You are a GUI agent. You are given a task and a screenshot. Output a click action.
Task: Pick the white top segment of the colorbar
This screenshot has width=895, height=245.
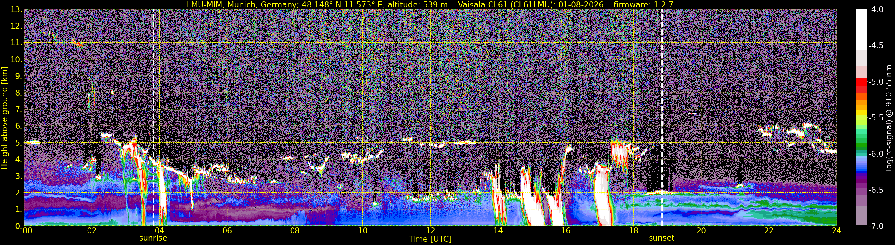(x=861, y=29)
